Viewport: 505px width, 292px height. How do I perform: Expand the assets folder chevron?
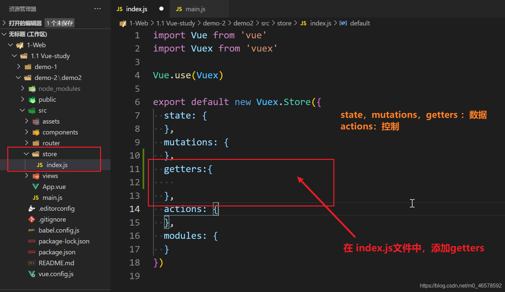click(x=27, y=121)
